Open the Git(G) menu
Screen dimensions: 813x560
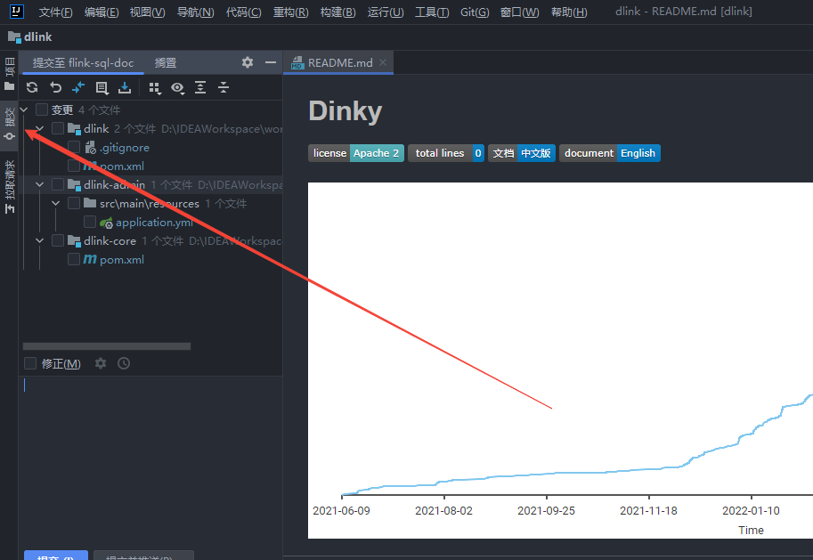pyautogui.click(x=475, y=12)
